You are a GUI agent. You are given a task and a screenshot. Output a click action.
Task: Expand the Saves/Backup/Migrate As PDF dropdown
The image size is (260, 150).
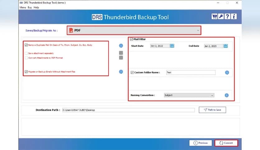pyautogui.click(x=134, y=30)
